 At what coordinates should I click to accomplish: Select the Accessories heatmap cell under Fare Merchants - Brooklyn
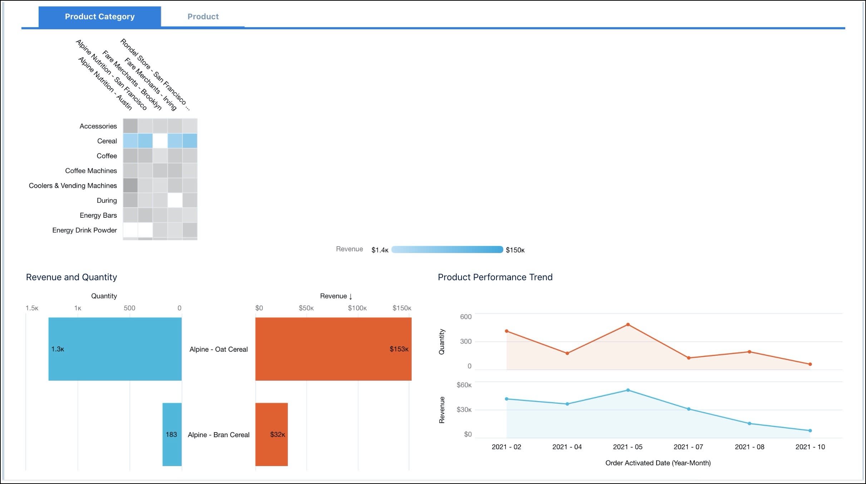pyautogui.click(x=160, y=126)
